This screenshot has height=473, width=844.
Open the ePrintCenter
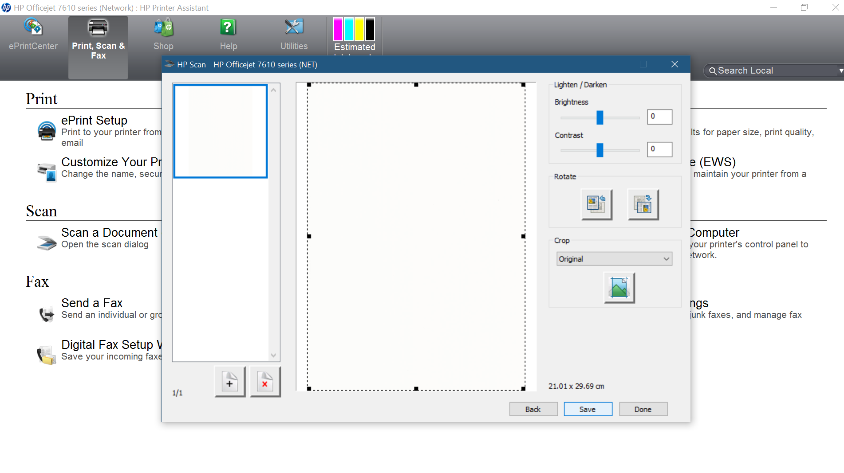[x=32, y=33]
